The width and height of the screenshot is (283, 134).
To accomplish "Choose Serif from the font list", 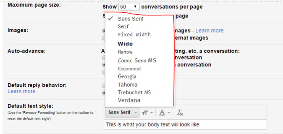I will click(x=123, y=27).
